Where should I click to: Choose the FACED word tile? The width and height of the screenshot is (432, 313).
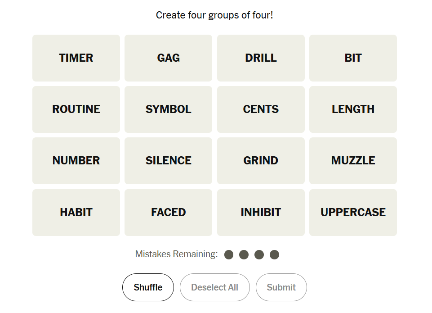click(168, 213)
